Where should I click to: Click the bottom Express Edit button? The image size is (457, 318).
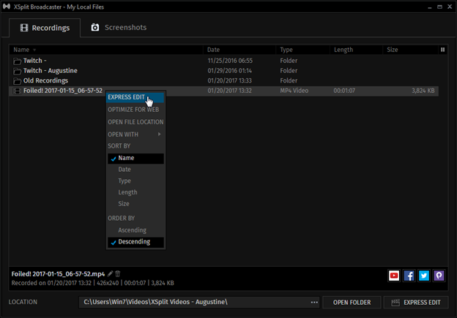(x=416, y=303)
